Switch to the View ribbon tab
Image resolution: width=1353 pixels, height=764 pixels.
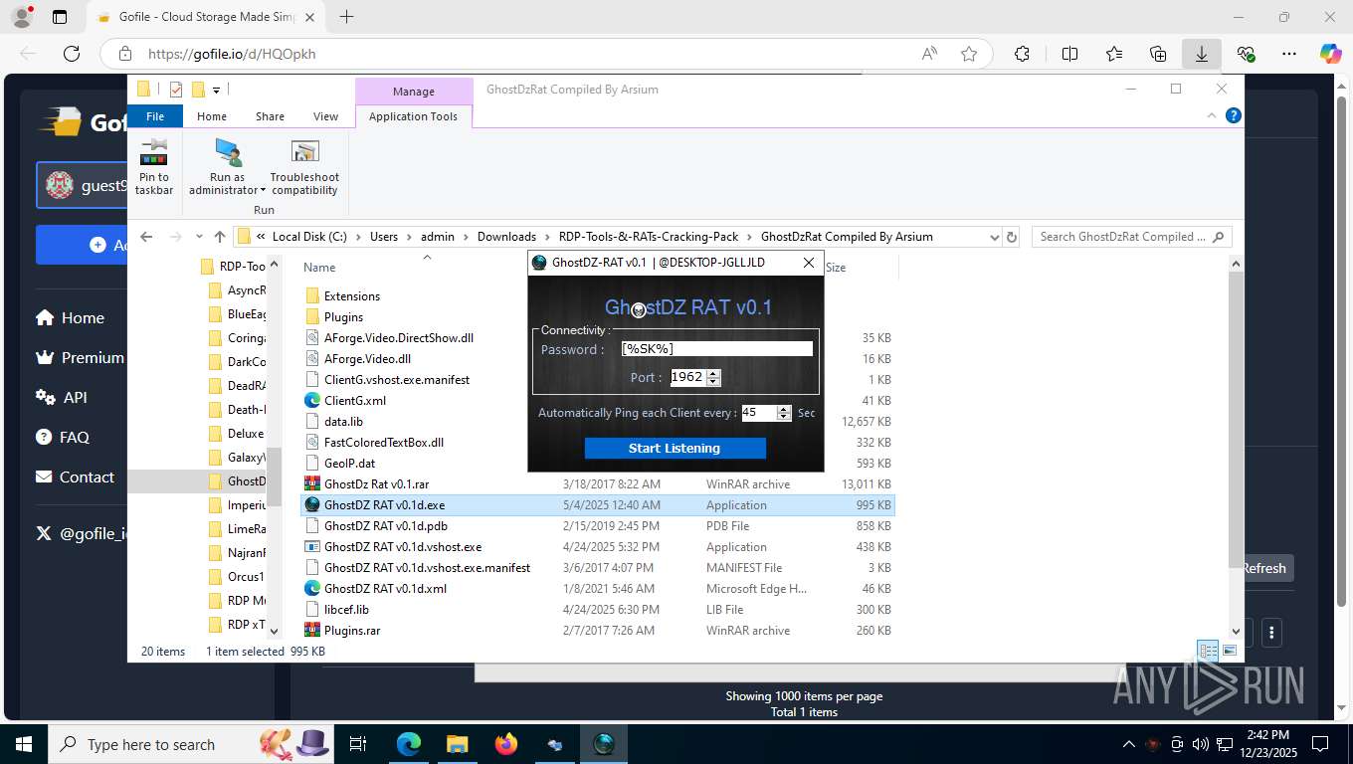pyautogui.click(x=325, y=116)
